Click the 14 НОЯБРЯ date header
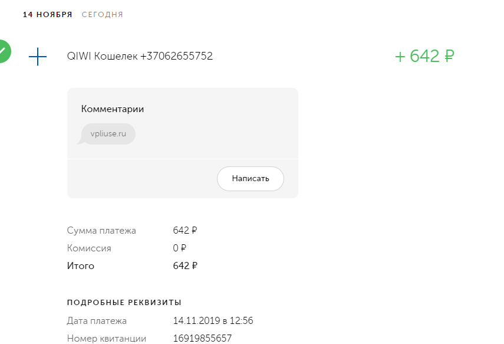 48,15
